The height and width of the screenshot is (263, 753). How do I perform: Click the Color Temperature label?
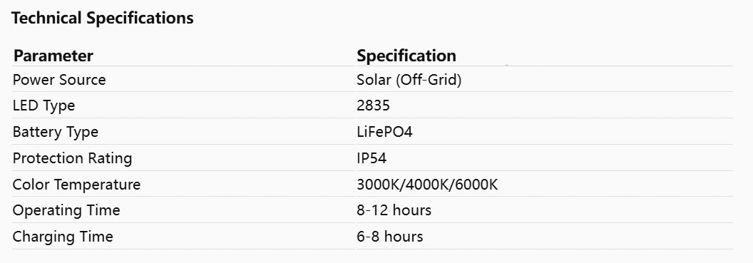[x=76, y=185]
